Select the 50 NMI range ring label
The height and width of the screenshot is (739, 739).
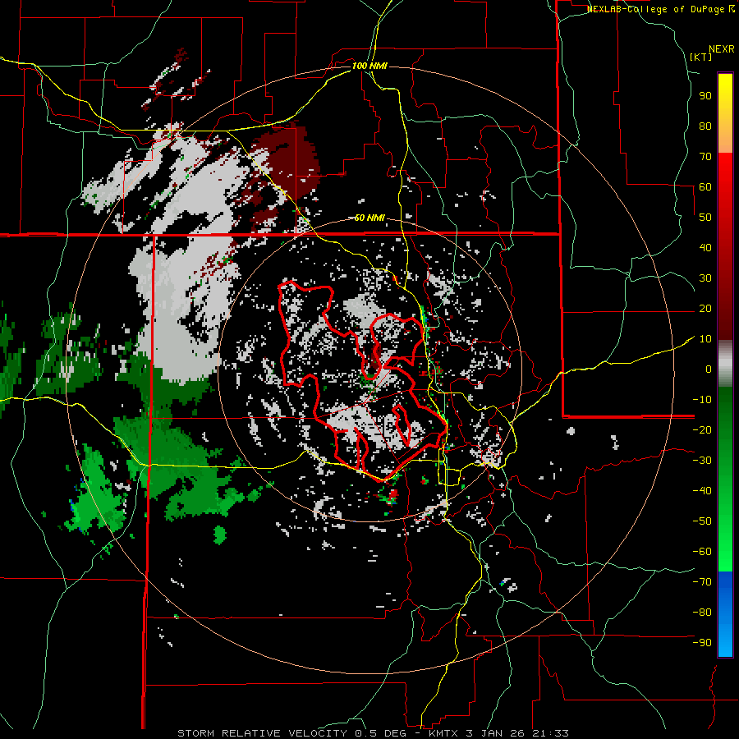369,218
